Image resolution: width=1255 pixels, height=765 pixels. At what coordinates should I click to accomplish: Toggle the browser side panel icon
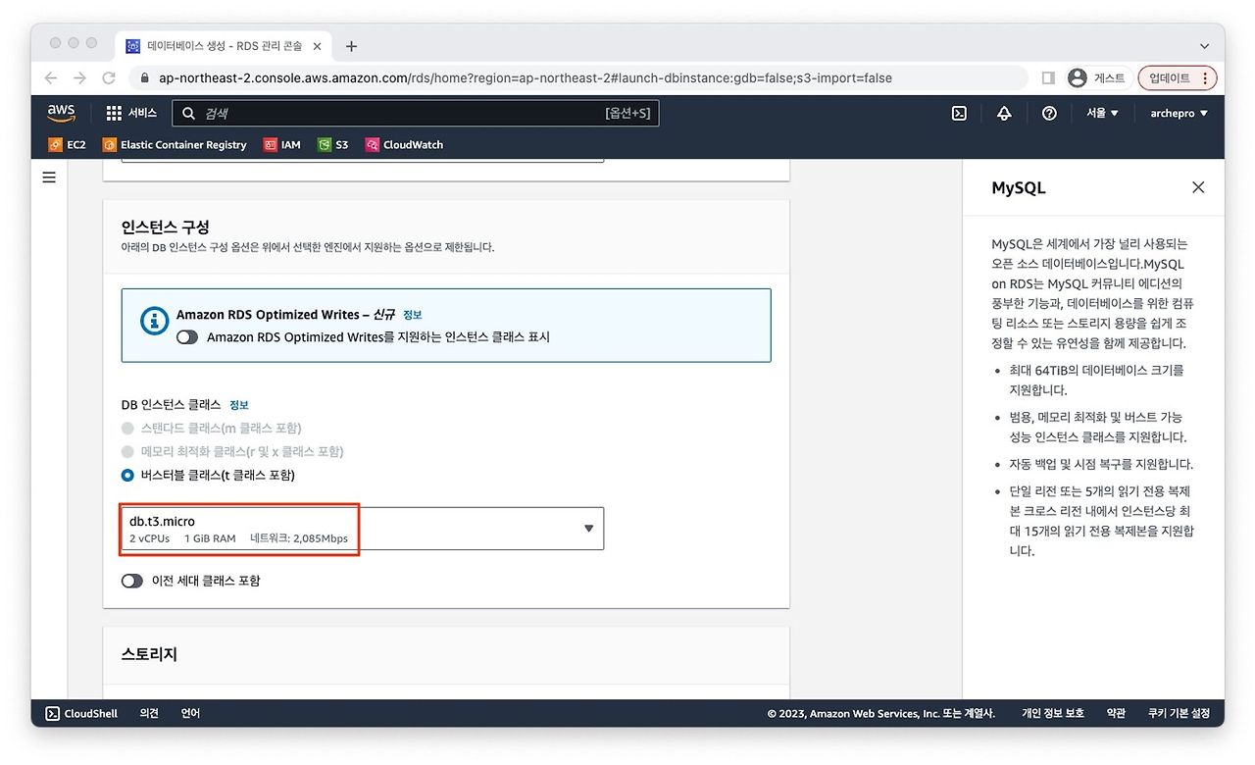(x=1048, y=78)
